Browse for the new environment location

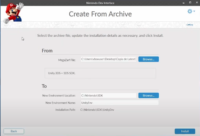pos(148,96)
